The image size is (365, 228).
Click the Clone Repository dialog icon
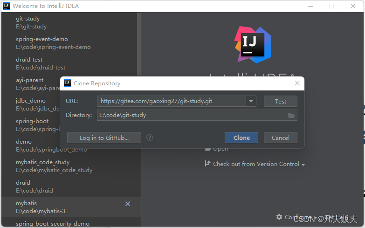(68, 83)
